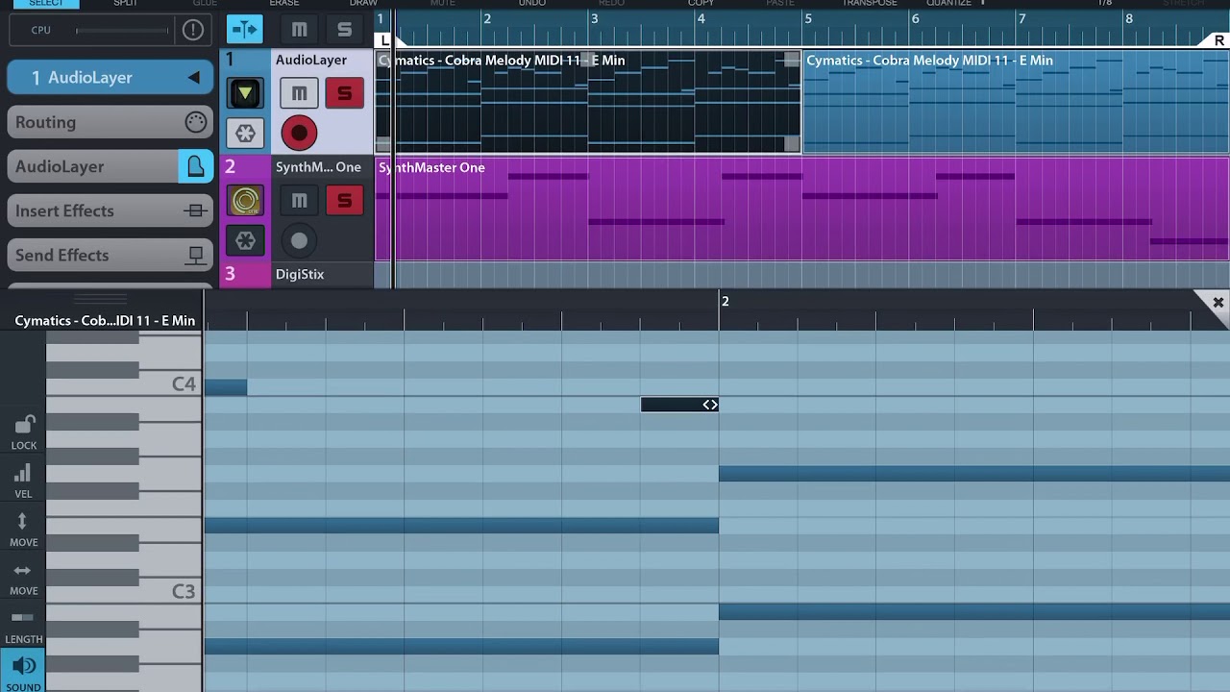Toggle the SOUND audition button
This screenshot has height=692, width=1230.
(23, 672)
